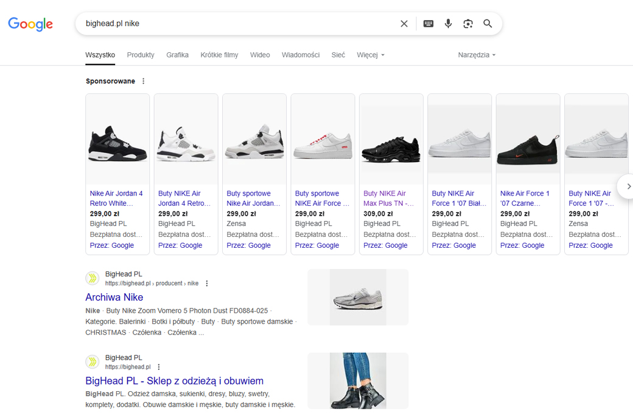Click BigHead PL favicon above Sklep z odzieżą
This screenshot has width=633, height=413.
click(x=93, y=362)
